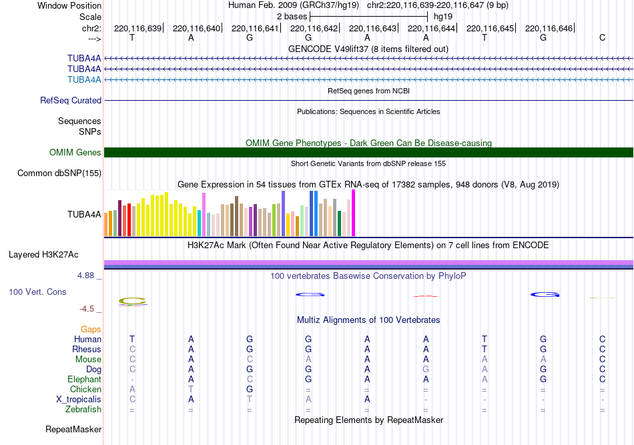634x445 pixels.
Task: Click the Zebrafish species label in Multiz
Action: (x=83, y=409)
